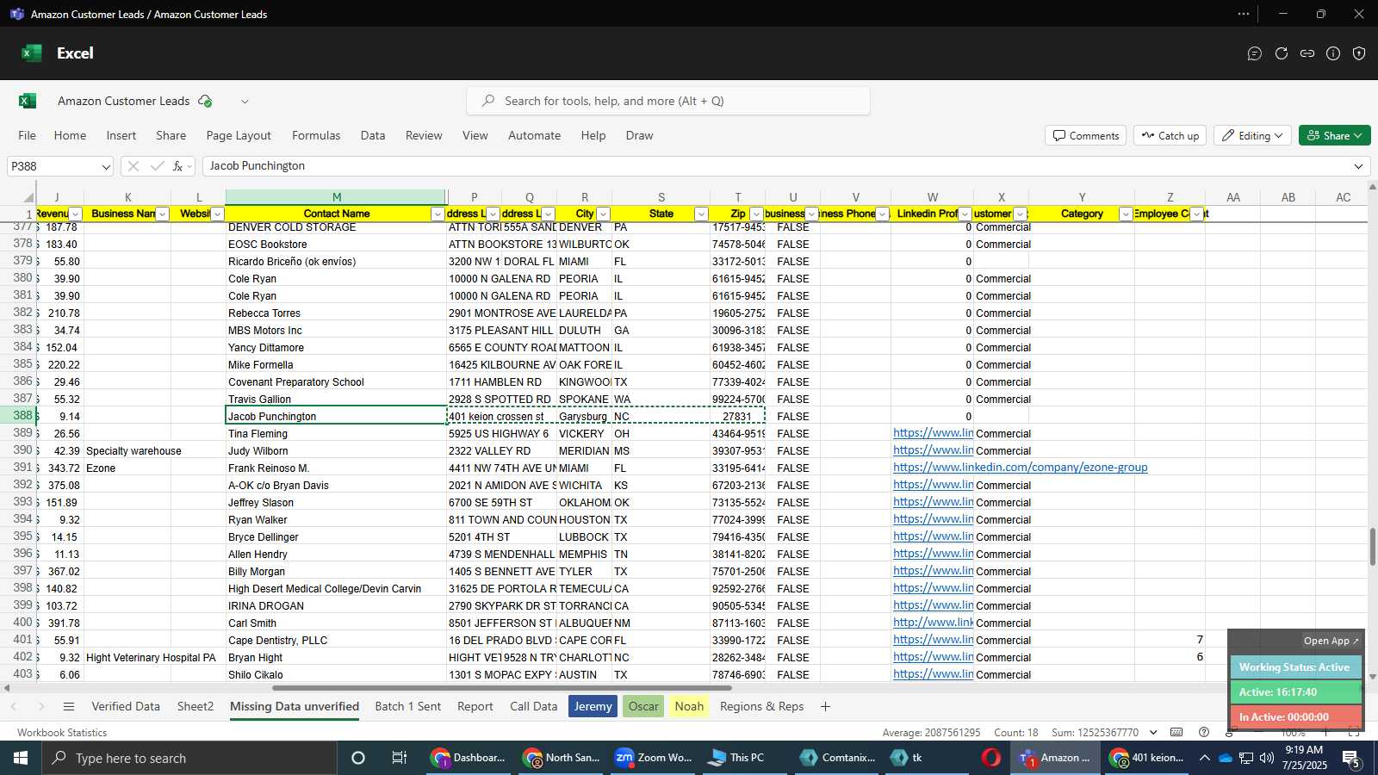
Task: Open Category column filter dropdown
Action: click(x=1125, y=214)
